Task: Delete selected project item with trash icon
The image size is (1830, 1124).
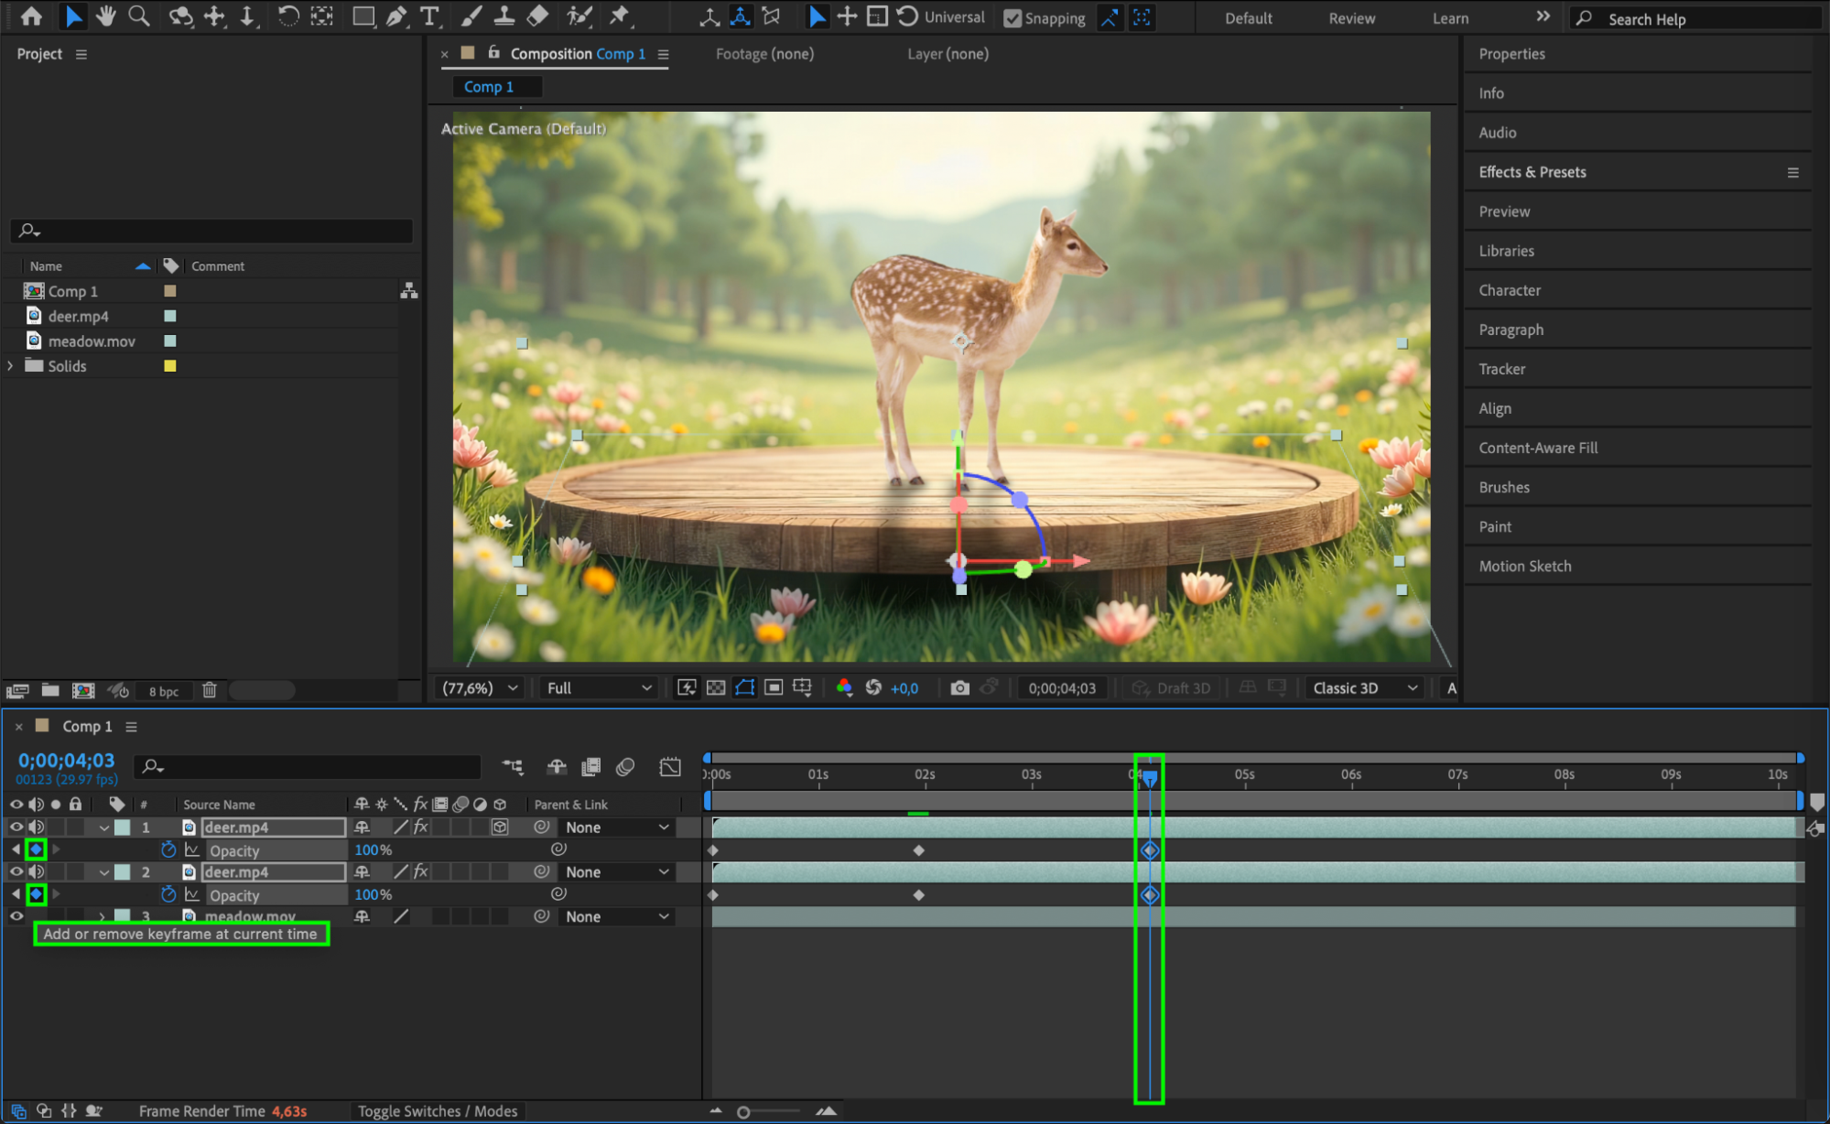Action: [209, 690]
